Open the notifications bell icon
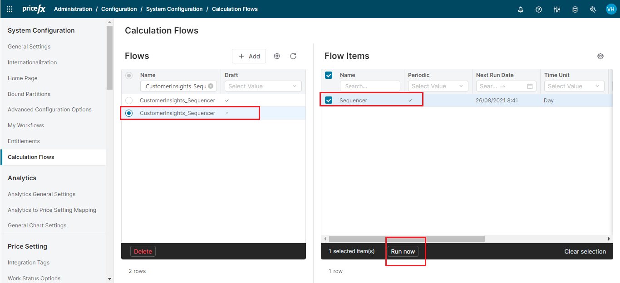 (x=521, y=10)
